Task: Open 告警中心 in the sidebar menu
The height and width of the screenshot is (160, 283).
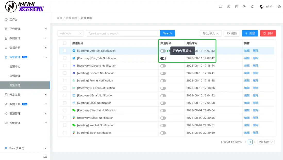Action: tap(15, 66)
